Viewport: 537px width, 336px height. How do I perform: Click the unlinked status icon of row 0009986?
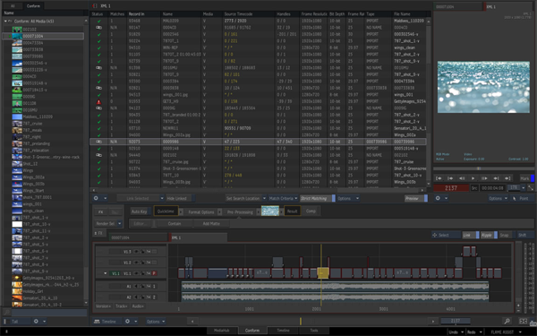point(99,142)
